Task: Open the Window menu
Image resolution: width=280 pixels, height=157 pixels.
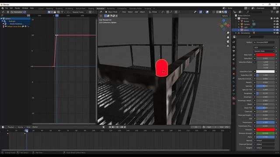Action: click(x=25, y=8)
